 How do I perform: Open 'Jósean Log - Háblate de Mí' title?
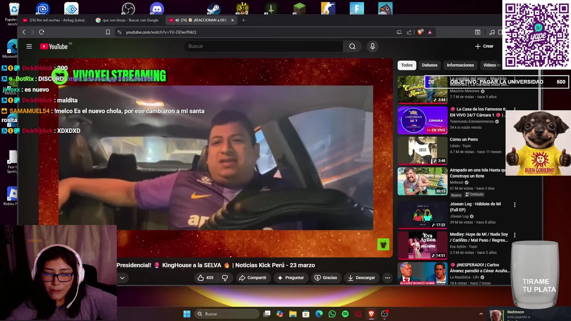pyautogui.click(x=475, y=207)
